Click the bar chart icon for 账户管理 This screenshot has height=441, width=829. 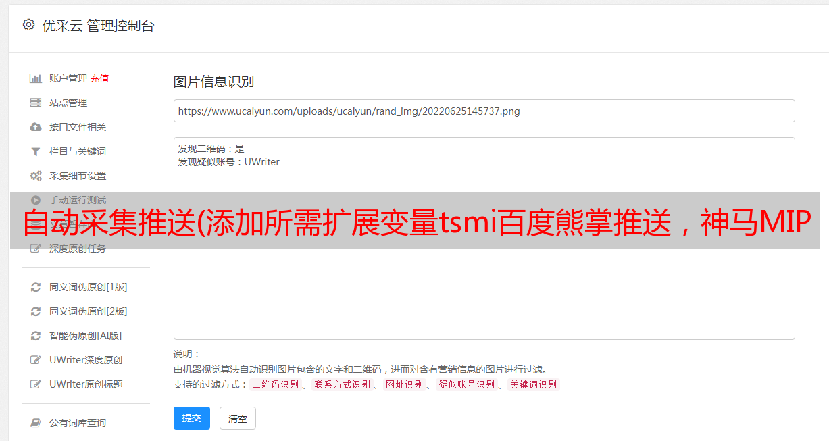36,78
